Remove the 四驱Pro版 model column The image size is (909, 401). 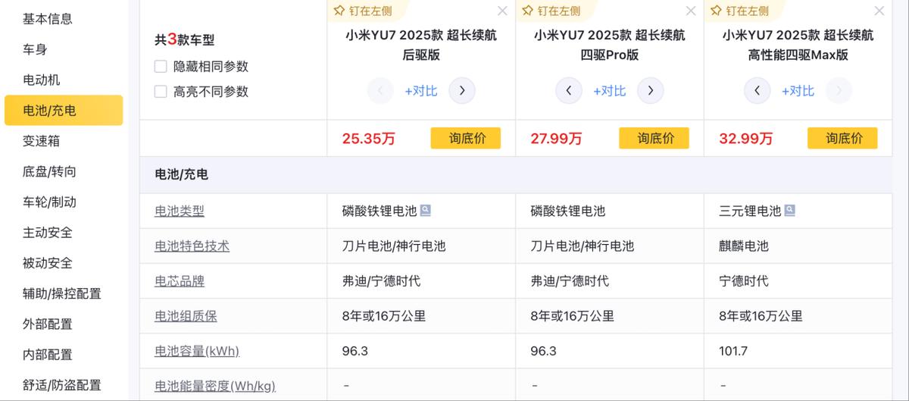click(691, 11)
